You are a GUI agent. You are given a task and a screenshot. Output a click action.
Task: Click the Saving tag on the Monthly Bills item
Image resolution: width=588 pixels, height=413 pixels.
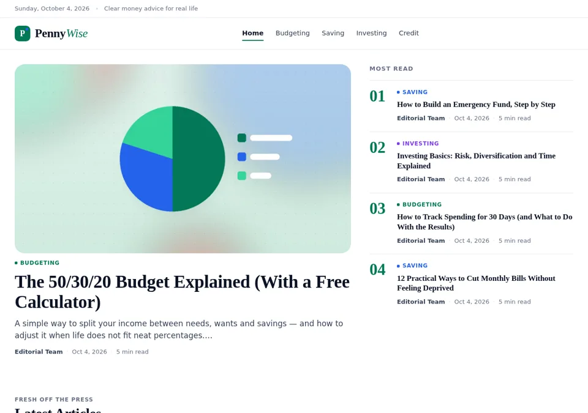(412, 266)
